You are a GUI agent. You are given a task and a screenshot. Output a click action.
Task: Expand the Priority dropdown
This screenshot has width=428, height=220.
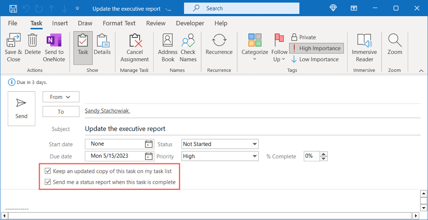[255, 156]
